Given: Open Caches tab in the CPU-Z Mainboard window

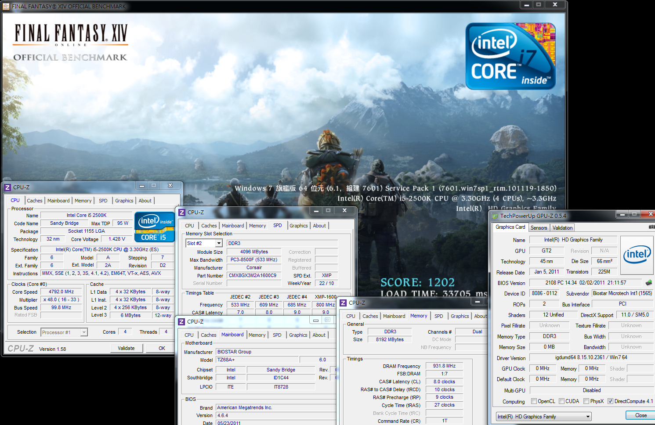Looking at the screenshot, I should pos(209,335).
